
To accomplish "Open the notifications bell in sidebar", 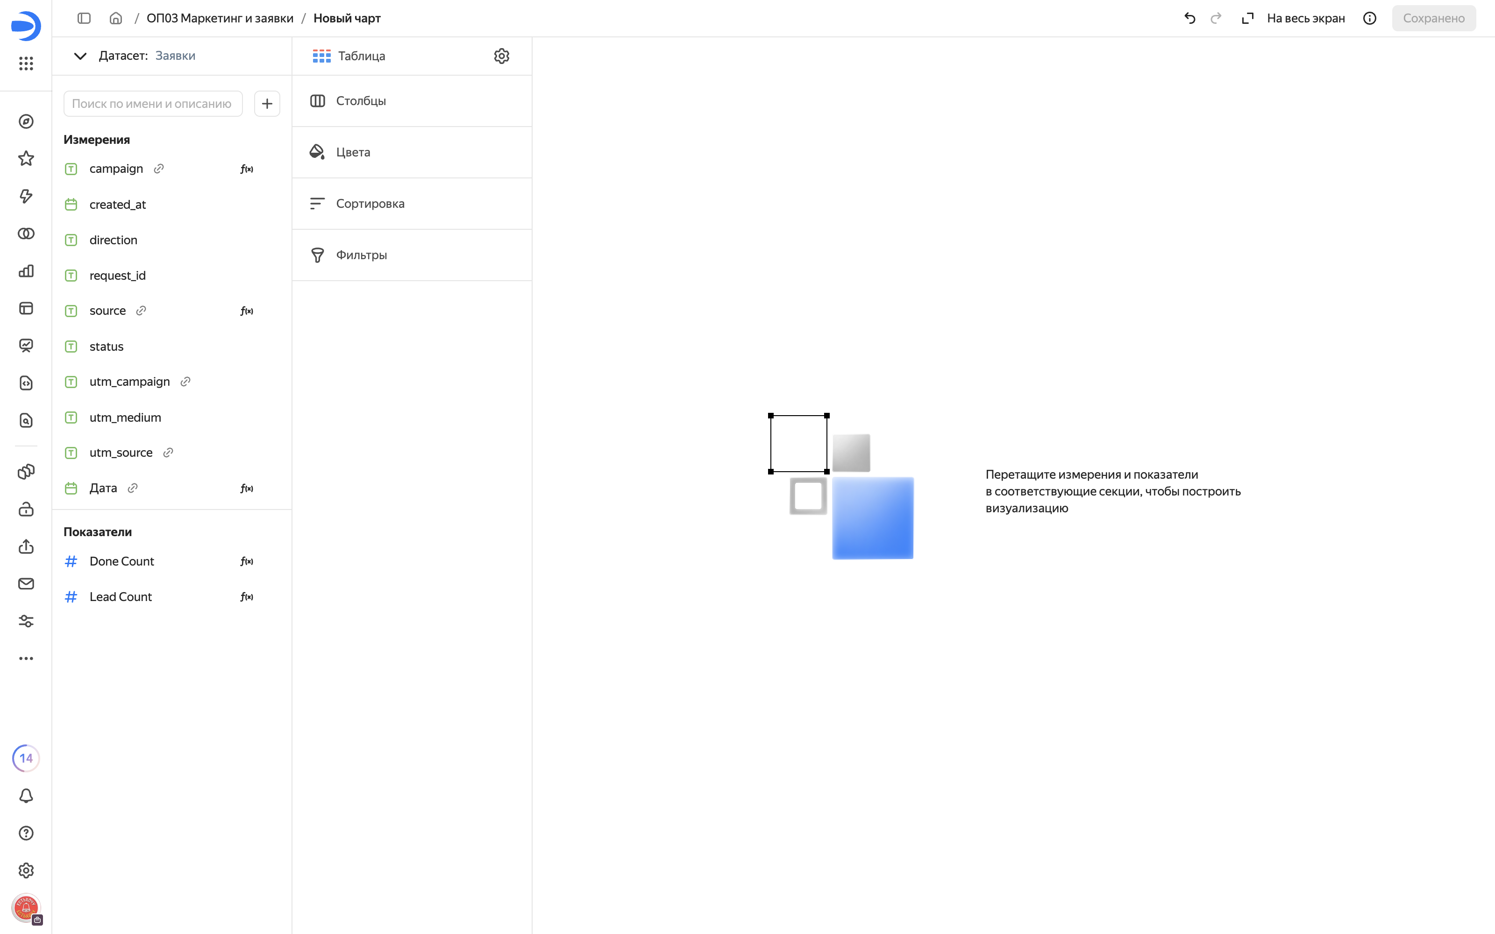I will tap(26, 796).
